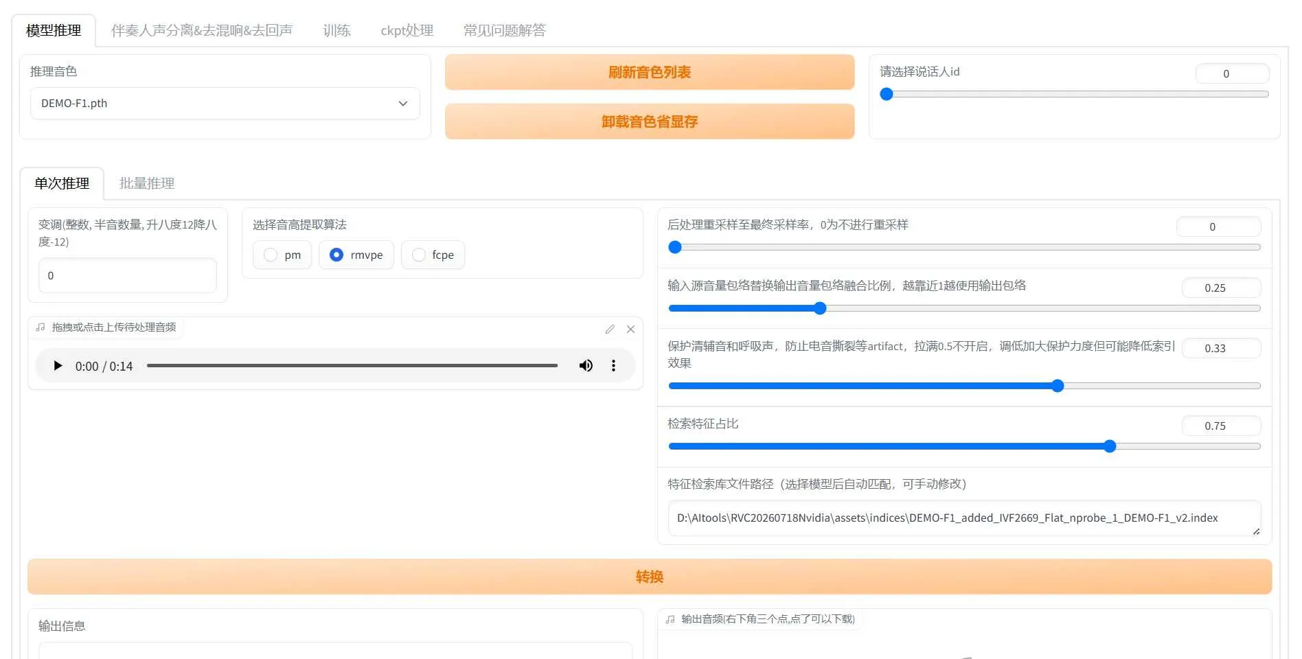1302x659 pixels.
Task: Click resample rate number box
Action: tap(1218, 227)
